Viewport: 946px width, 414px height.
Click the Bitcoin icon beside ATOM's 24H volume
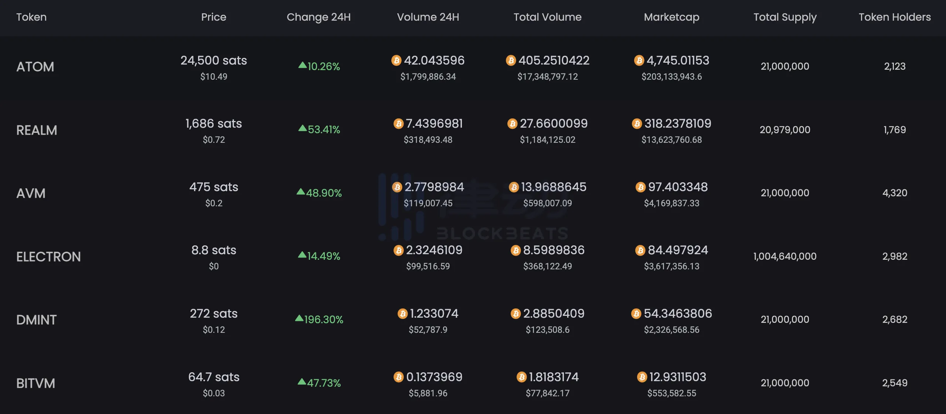coord(396,61)
